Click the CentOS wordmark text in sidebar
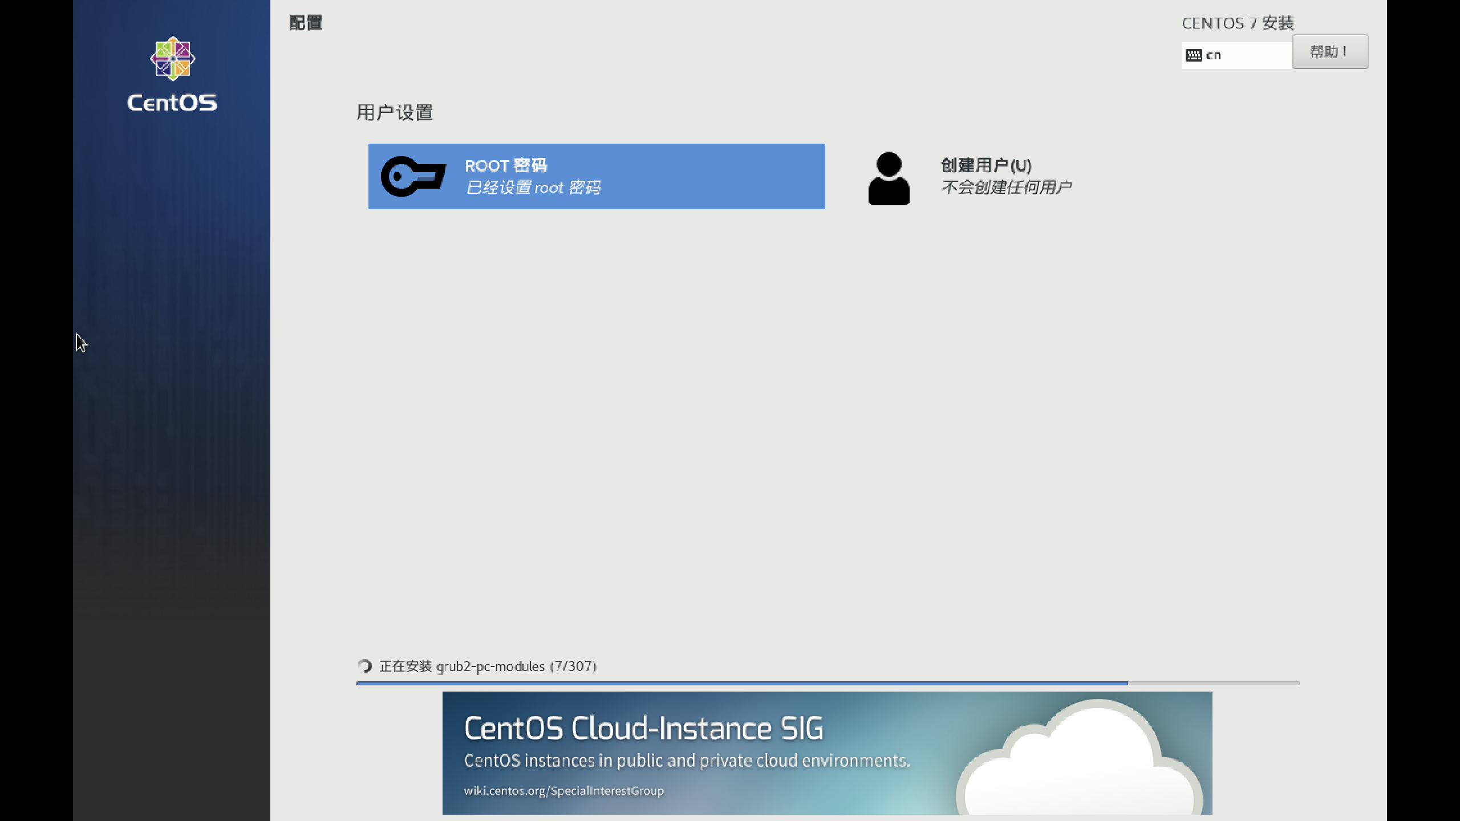This screenshot has width=1460, height=821. [172, 103]
